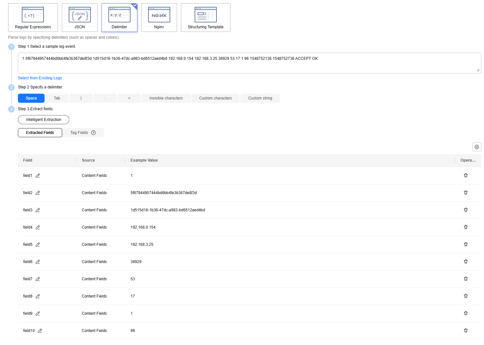Select the Tab delimiter option
Image resolution: width=484 pixels, height=345 pixels.
click(57, 98)
